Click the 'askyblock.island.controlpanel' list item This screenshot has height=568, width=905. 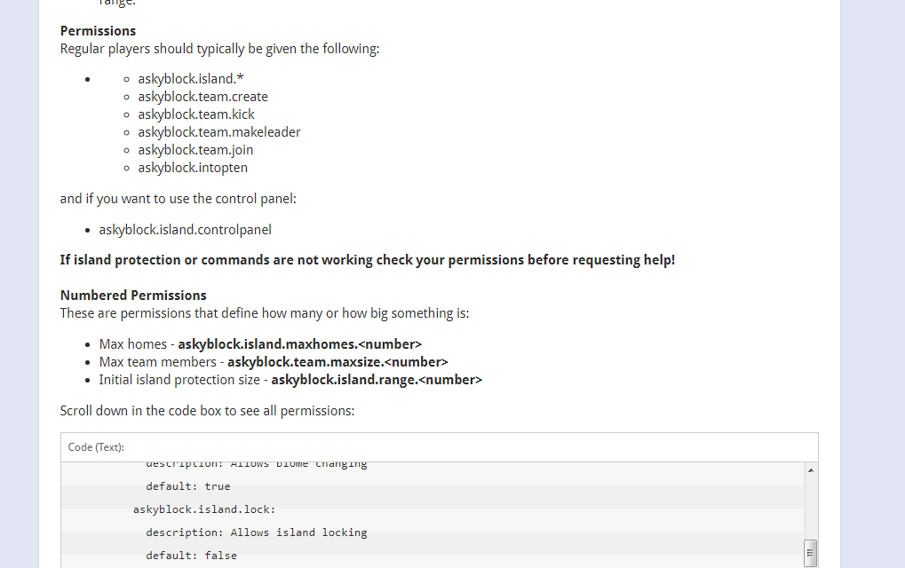(185, 230)
